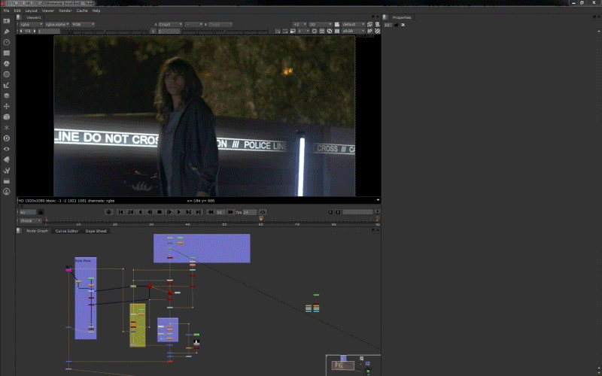Open the RGB display style dropdown
The image size is (602, 376).
click(83, 24)
